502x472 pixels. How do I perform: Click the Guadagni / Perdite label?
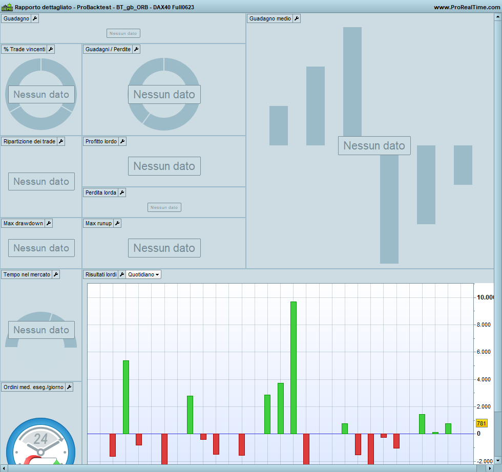[x=108, y=49]
